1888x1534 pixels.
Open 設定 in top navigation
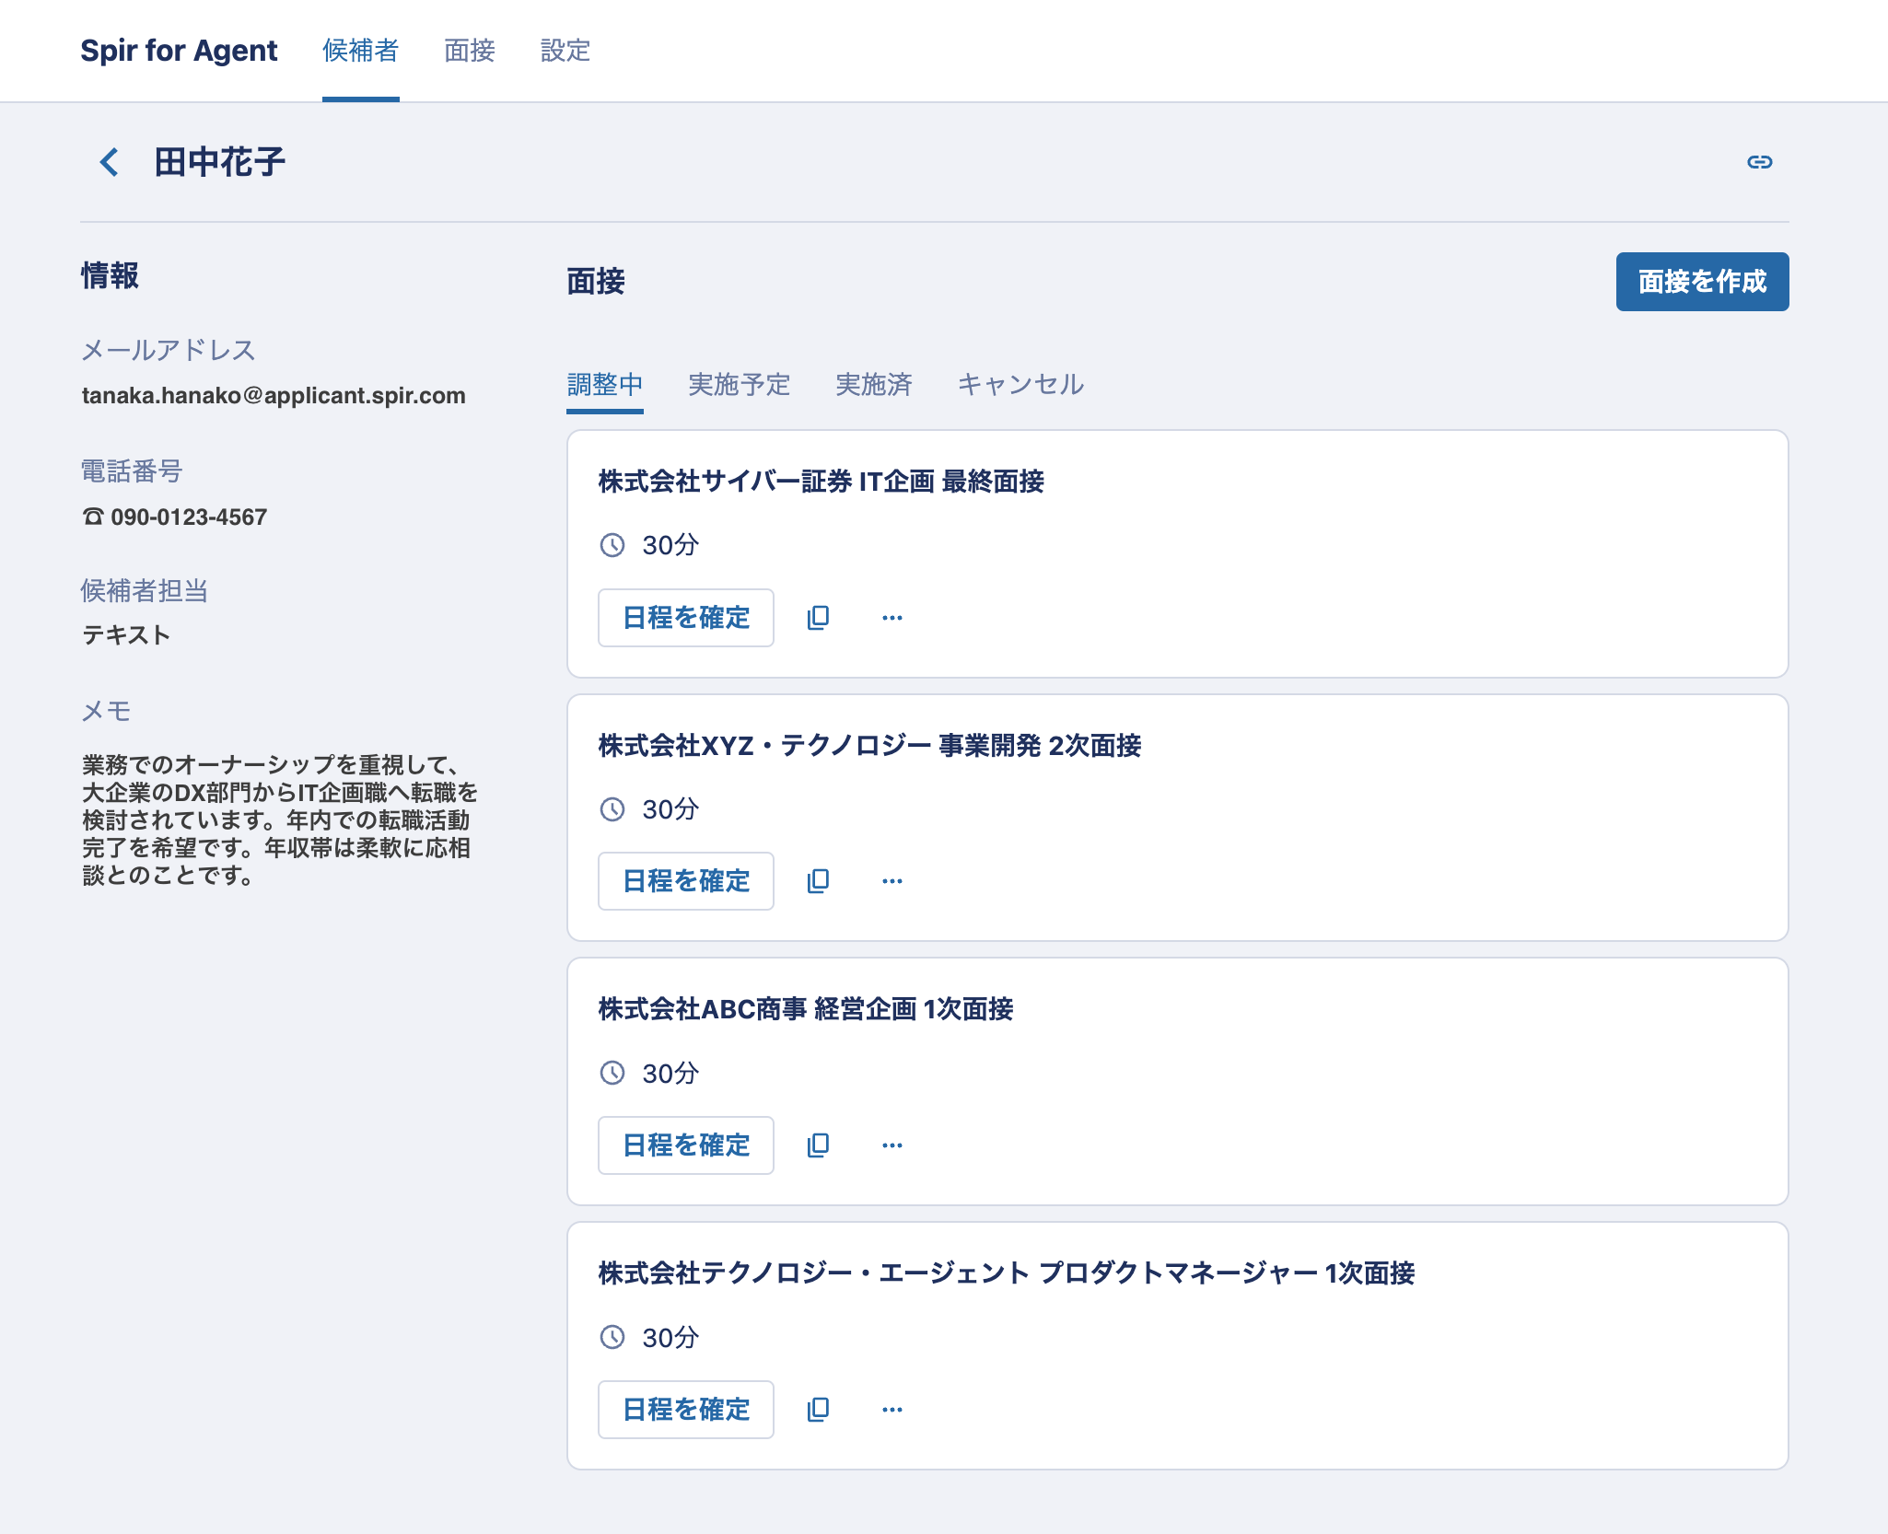(x=565, y=51)
